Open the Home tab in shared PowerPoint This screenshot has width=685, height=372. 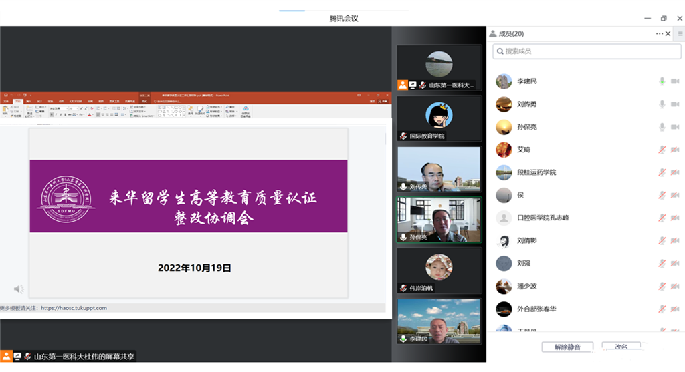[17, 101]
